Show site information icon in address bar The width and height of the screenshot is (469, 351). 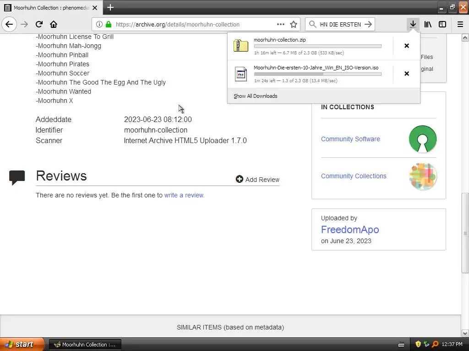99,24
